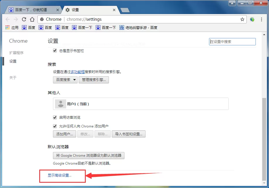
Task: Open 扩展程序 in the sidebar
Action: (16, 53)
